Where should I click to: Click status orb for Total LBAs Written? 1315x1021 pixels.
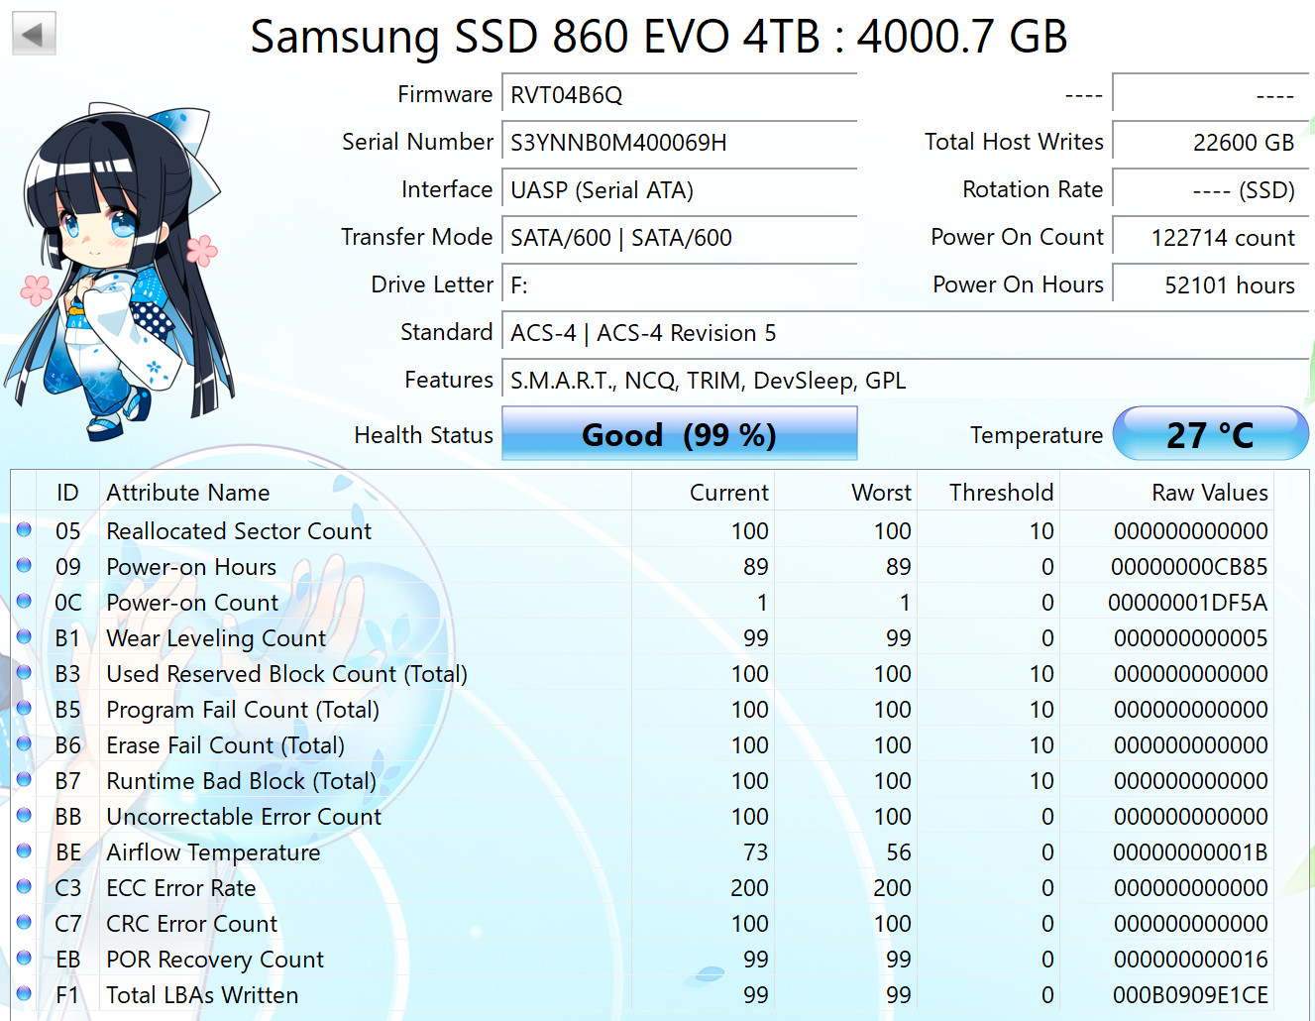pyautogui.click(x=24, y=994)
